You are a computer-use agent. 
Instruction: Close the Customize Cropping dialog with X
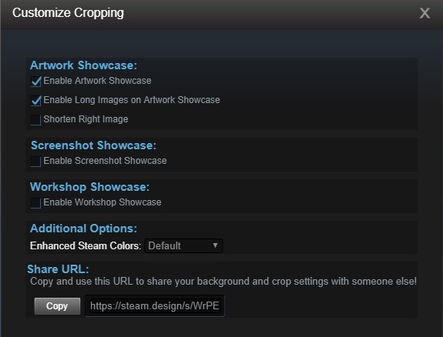click(425, 13)
